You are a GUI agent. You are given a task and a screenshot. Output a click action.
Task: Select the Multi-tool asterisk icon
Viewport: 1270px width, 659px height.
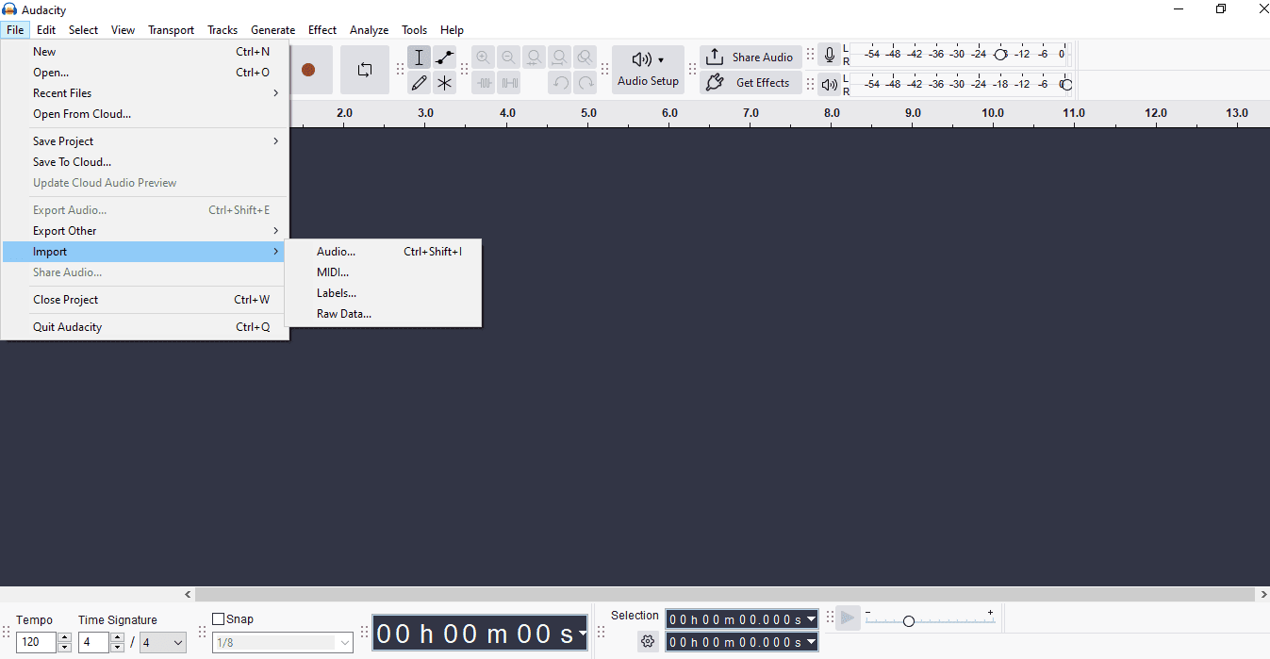tap(444, 83)
